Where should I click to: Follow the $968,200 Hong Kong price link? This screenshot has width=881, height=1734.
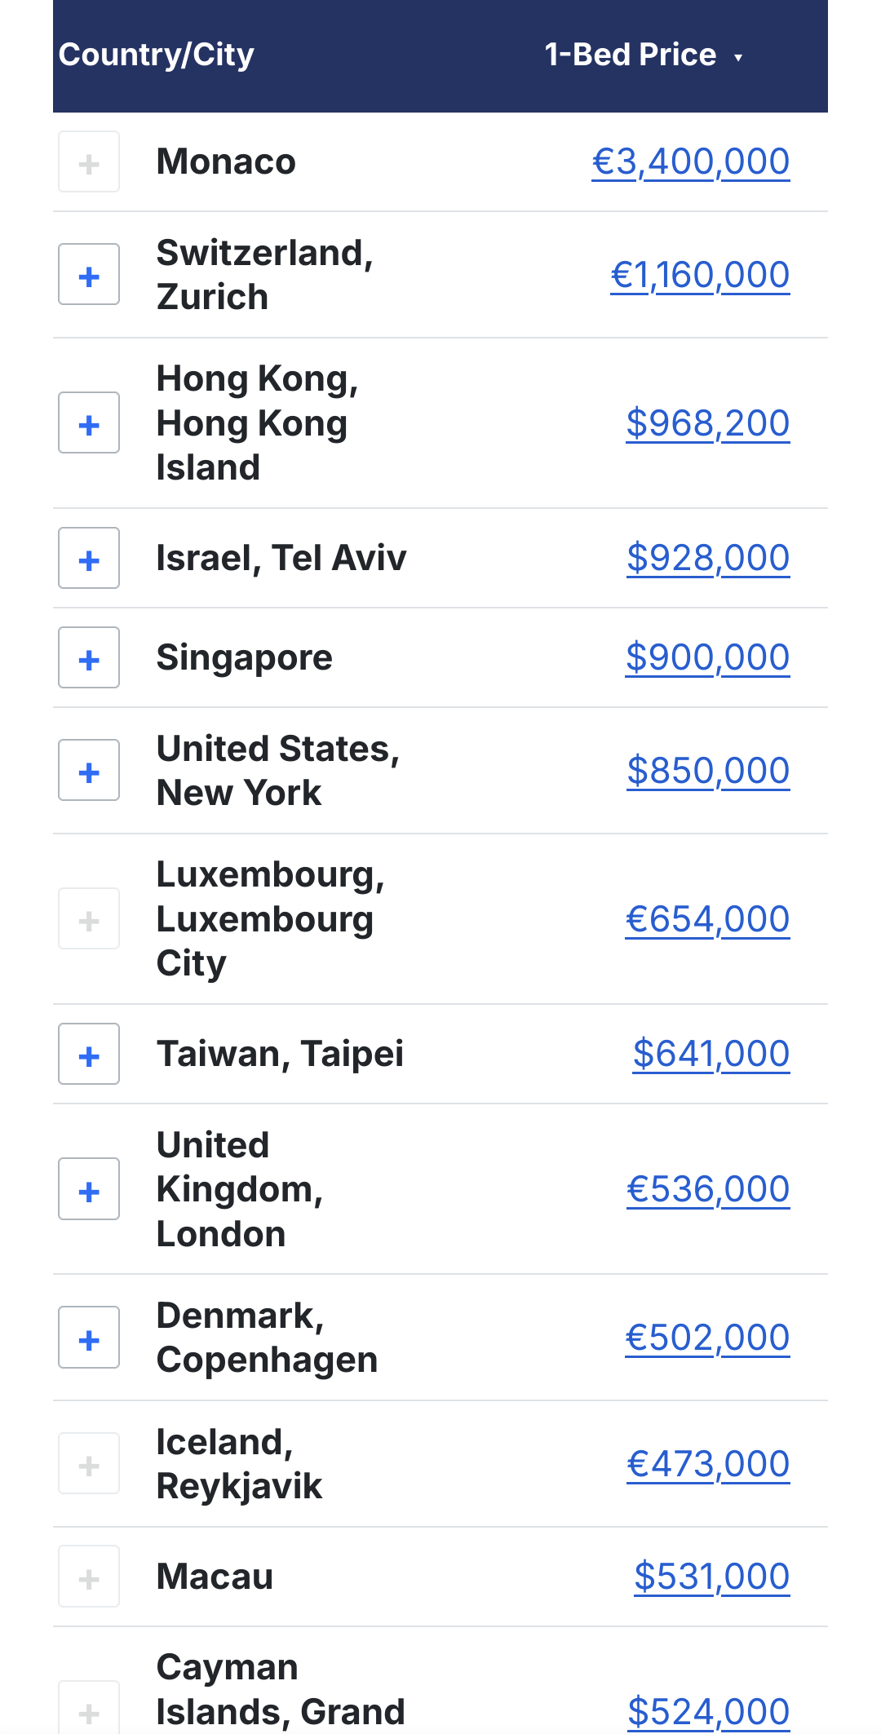pyautogui.click(x=707, y=423)
